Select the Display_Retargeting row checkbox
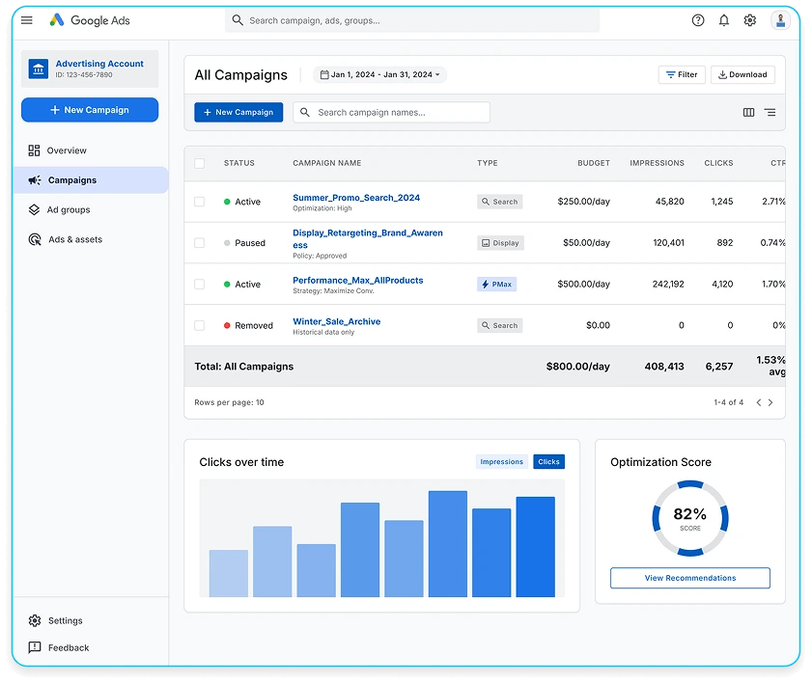Screen dimensions: 812x684 [x=199, y=243]
